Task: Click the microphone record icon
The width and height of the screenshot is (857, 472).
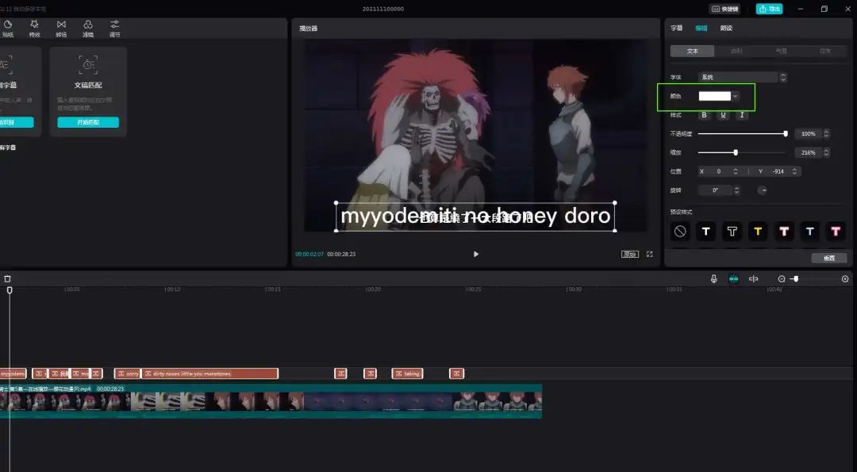Action: (x=714, y=278)
